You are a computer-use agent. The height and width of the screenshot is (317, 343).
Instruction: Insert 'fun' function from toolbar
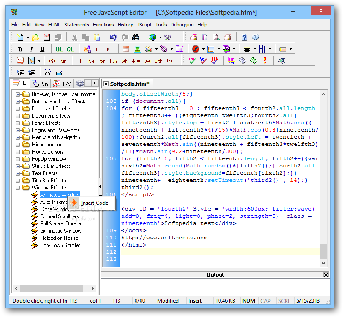tap(63, 61)
